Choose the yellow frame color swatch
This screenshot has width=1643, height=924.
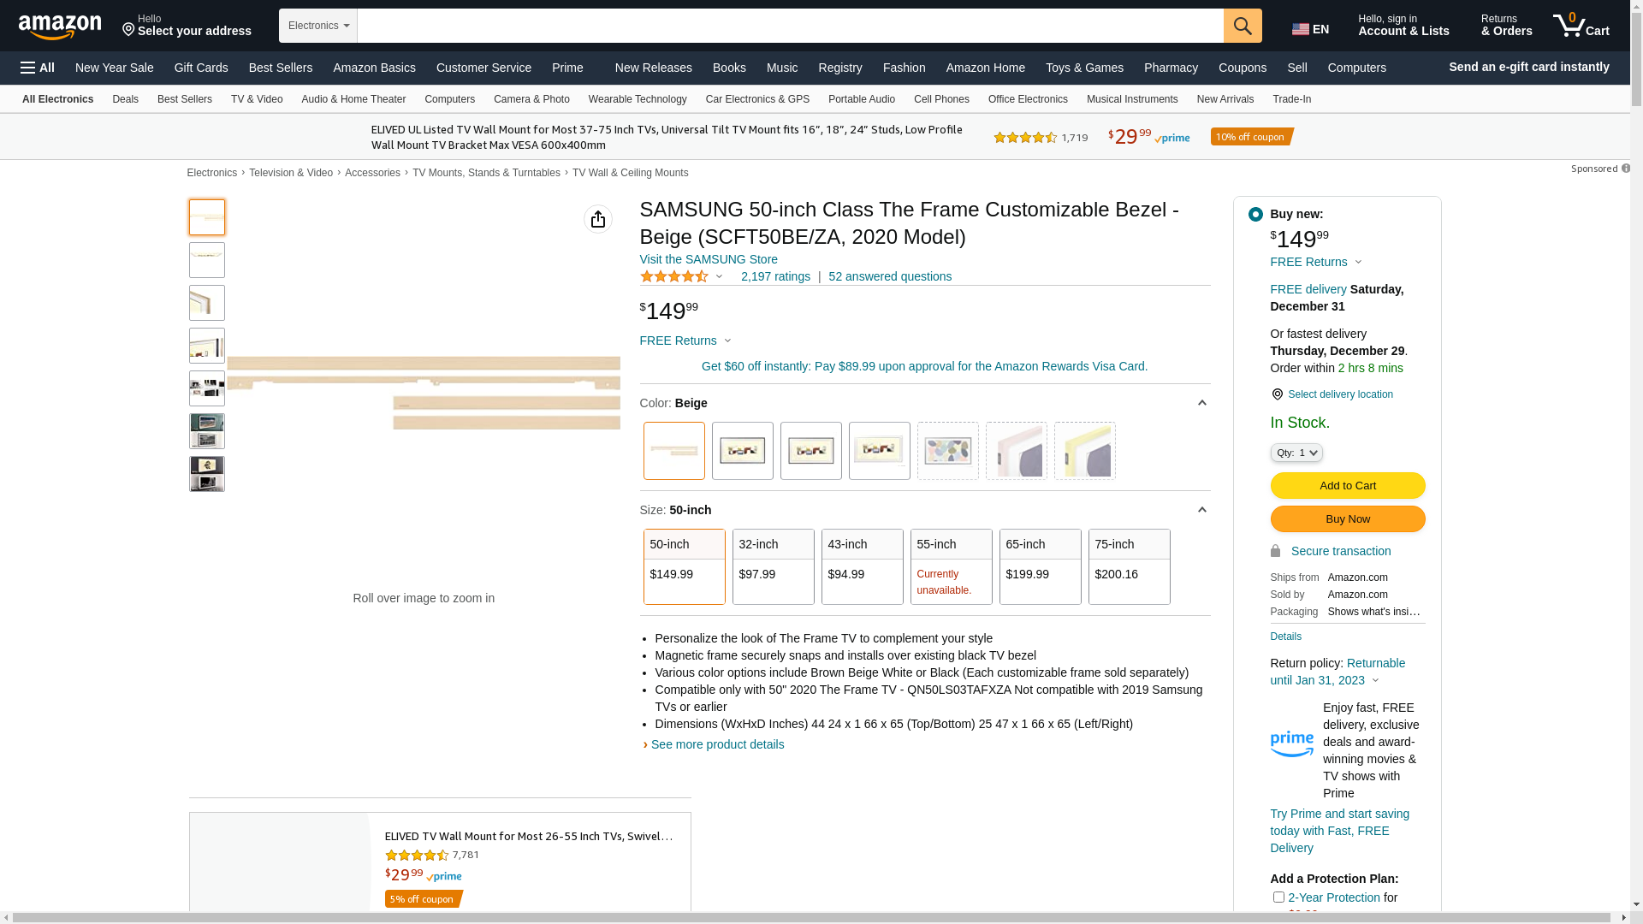(x=1085, y=451)
